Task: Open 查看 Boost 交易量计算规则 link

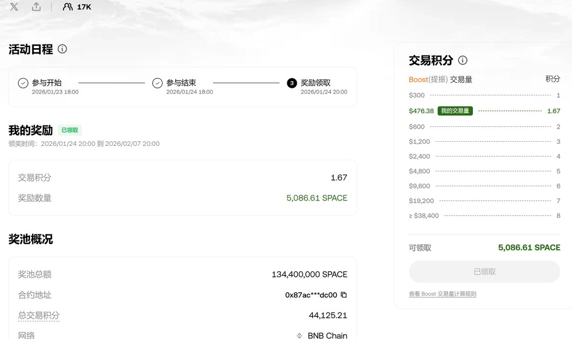Action: click(x=442, y=294)
